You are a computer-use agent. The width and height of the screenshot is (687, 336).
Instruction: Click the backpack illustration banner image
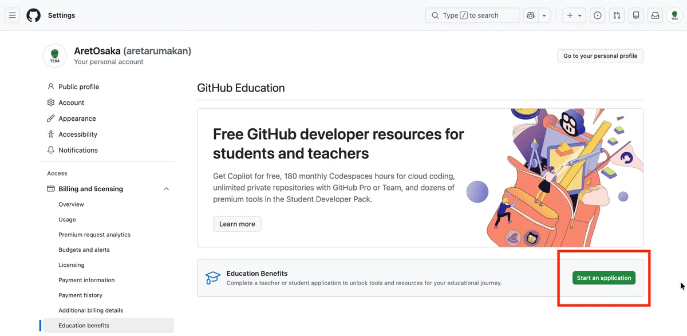click(555, 177)
